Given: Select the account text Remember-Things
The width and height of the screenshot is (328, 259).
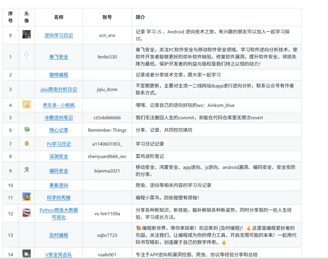Looking at the screenshot, I should click(x=107, y=130).
